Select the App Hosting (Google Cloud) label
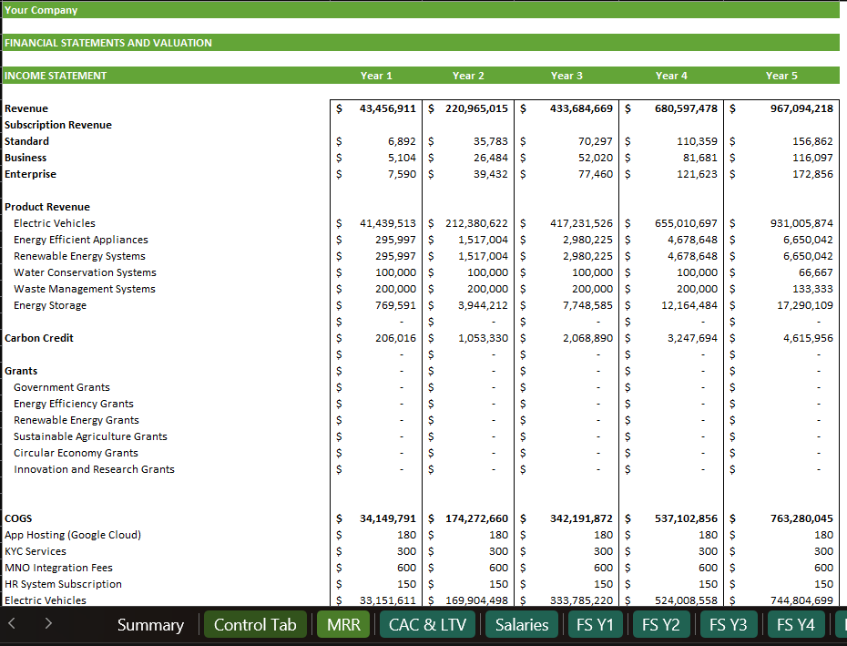Image resolution: width=847 pixels, height=646 pixels. tap(72, 534)
